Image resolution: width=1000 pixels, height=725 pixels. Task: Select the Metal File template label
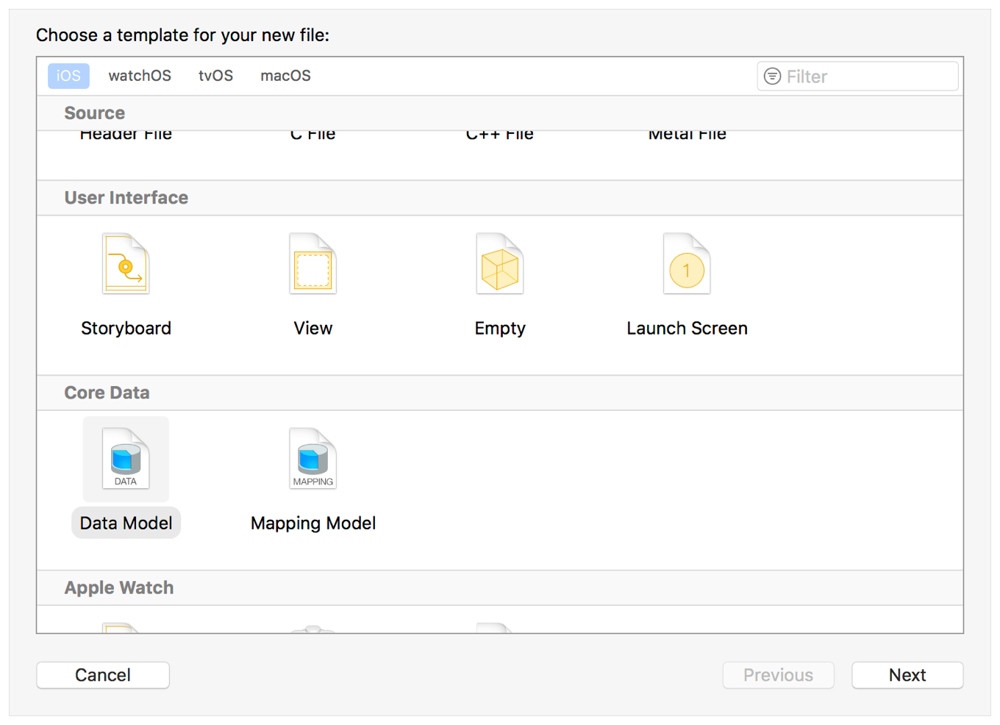pyautogui.click(x=687, y=135)
